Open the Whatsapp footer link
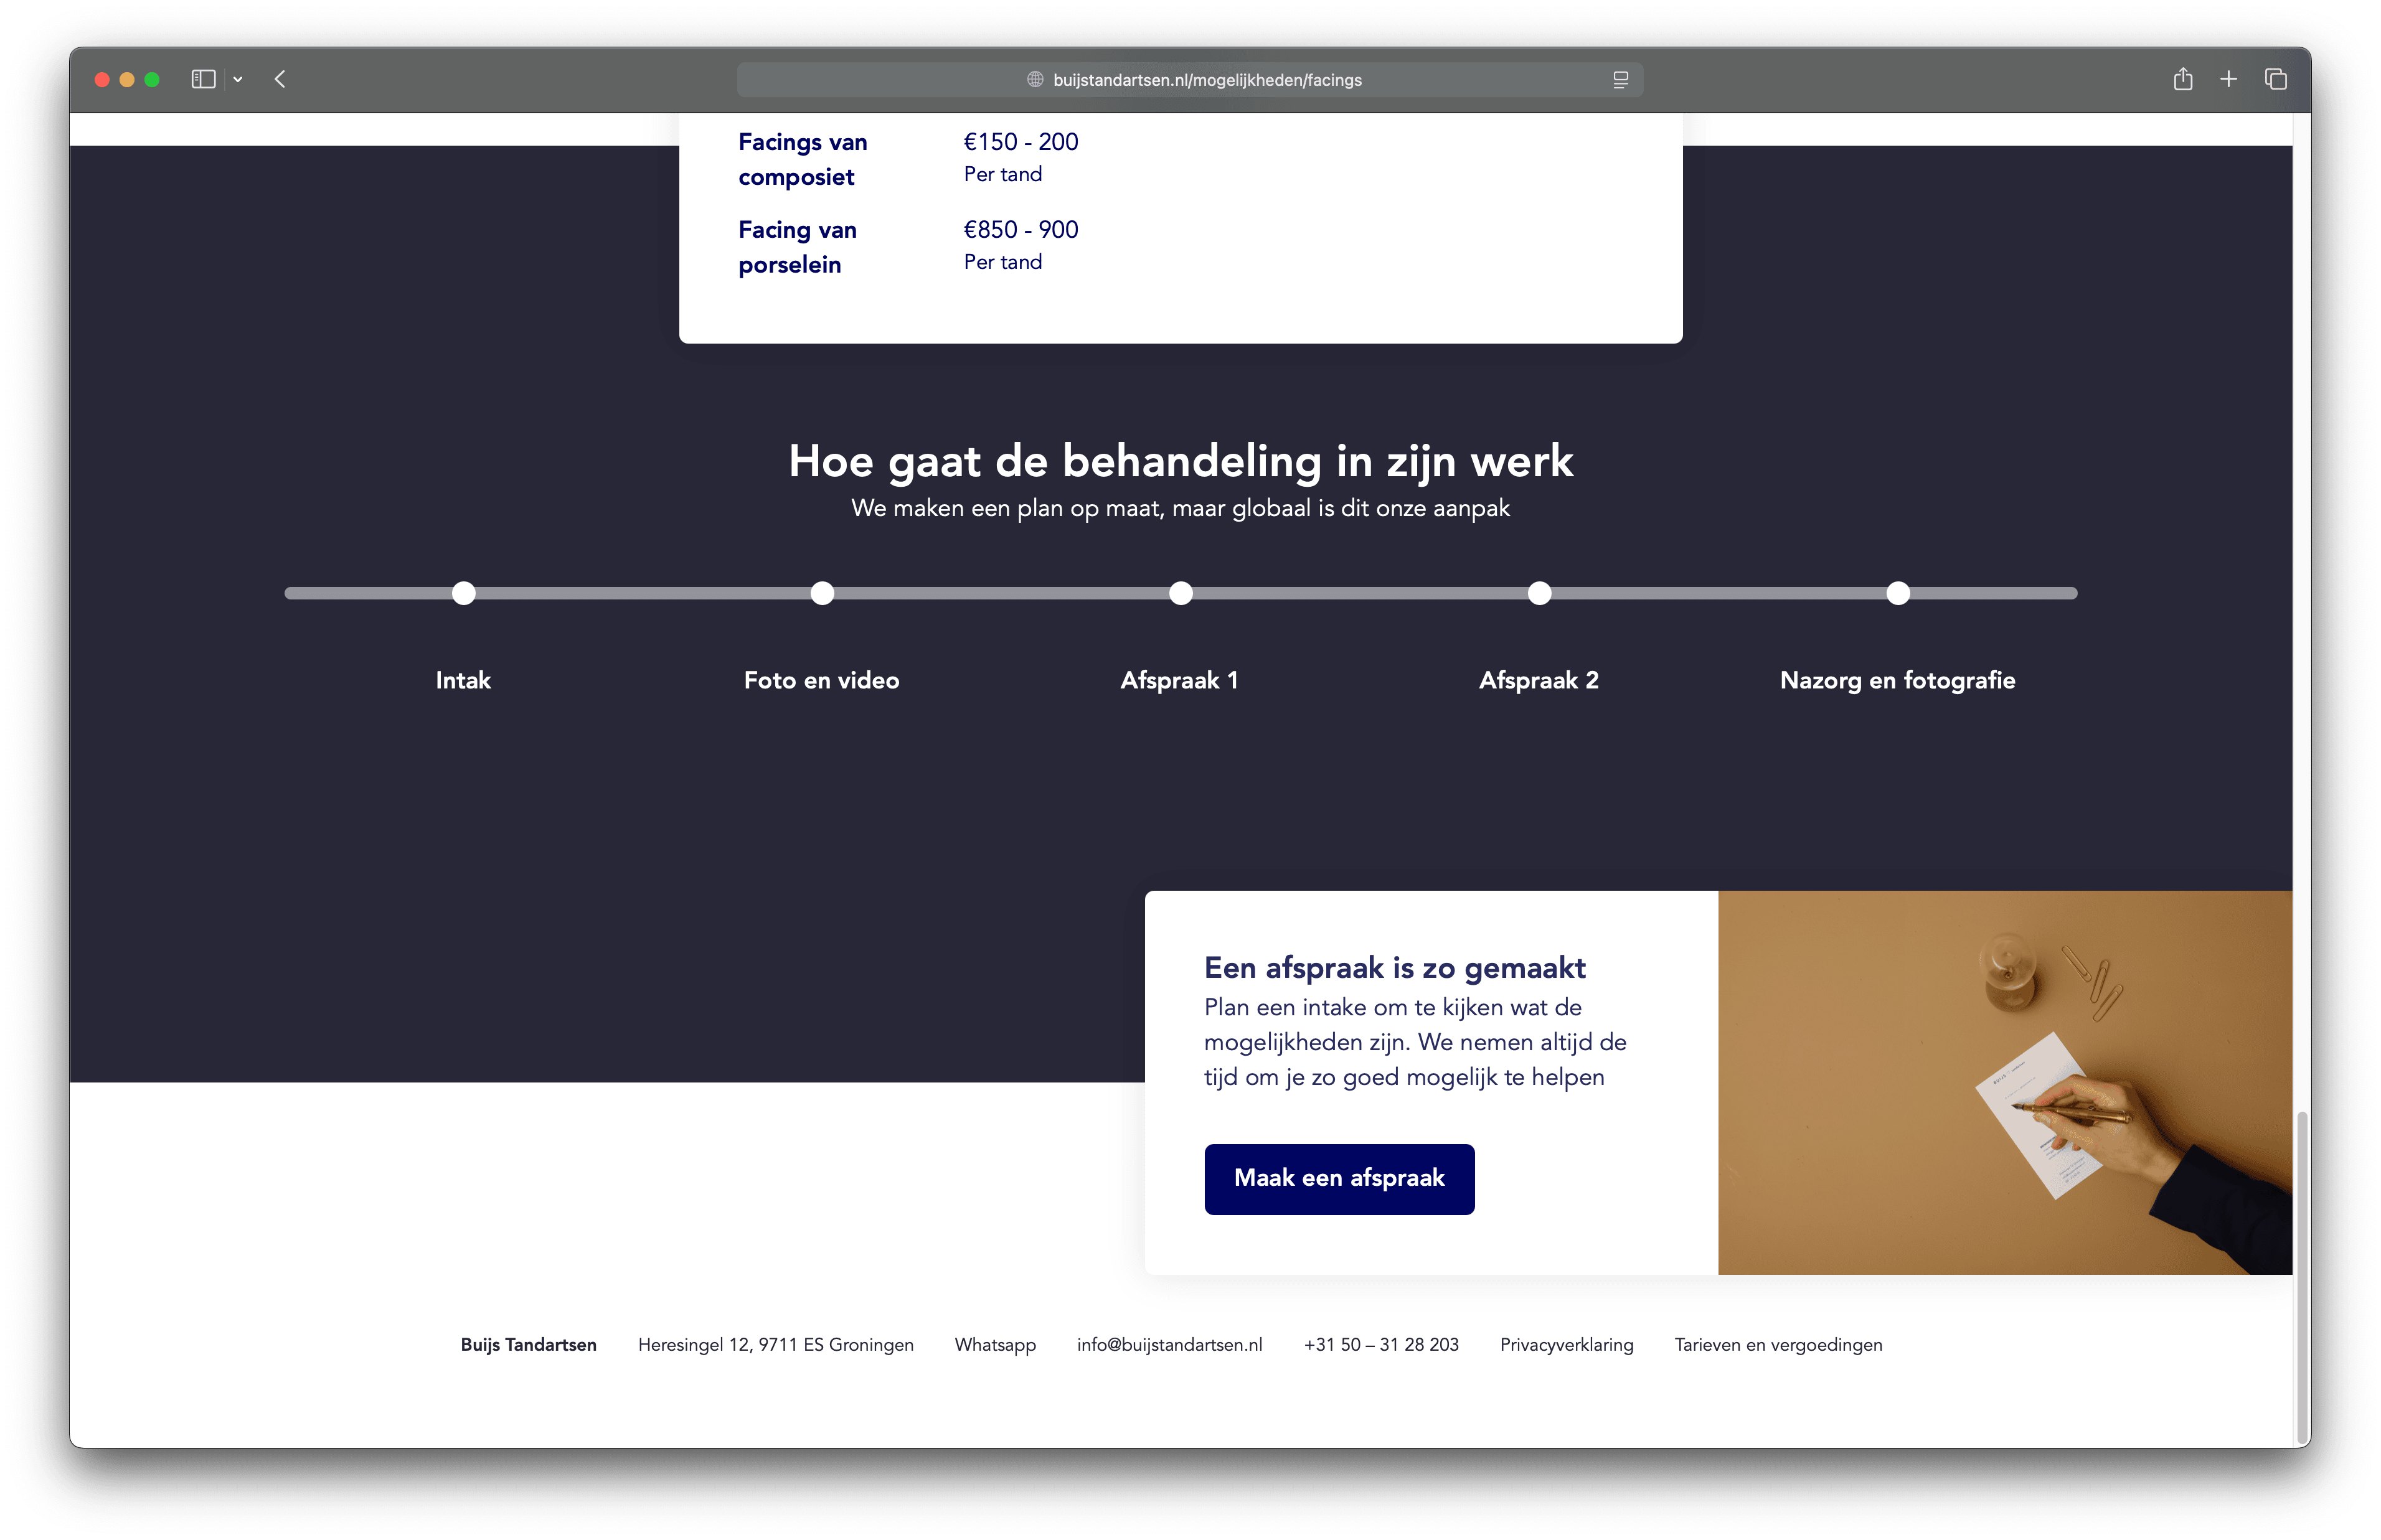 tap(995, 1345)
